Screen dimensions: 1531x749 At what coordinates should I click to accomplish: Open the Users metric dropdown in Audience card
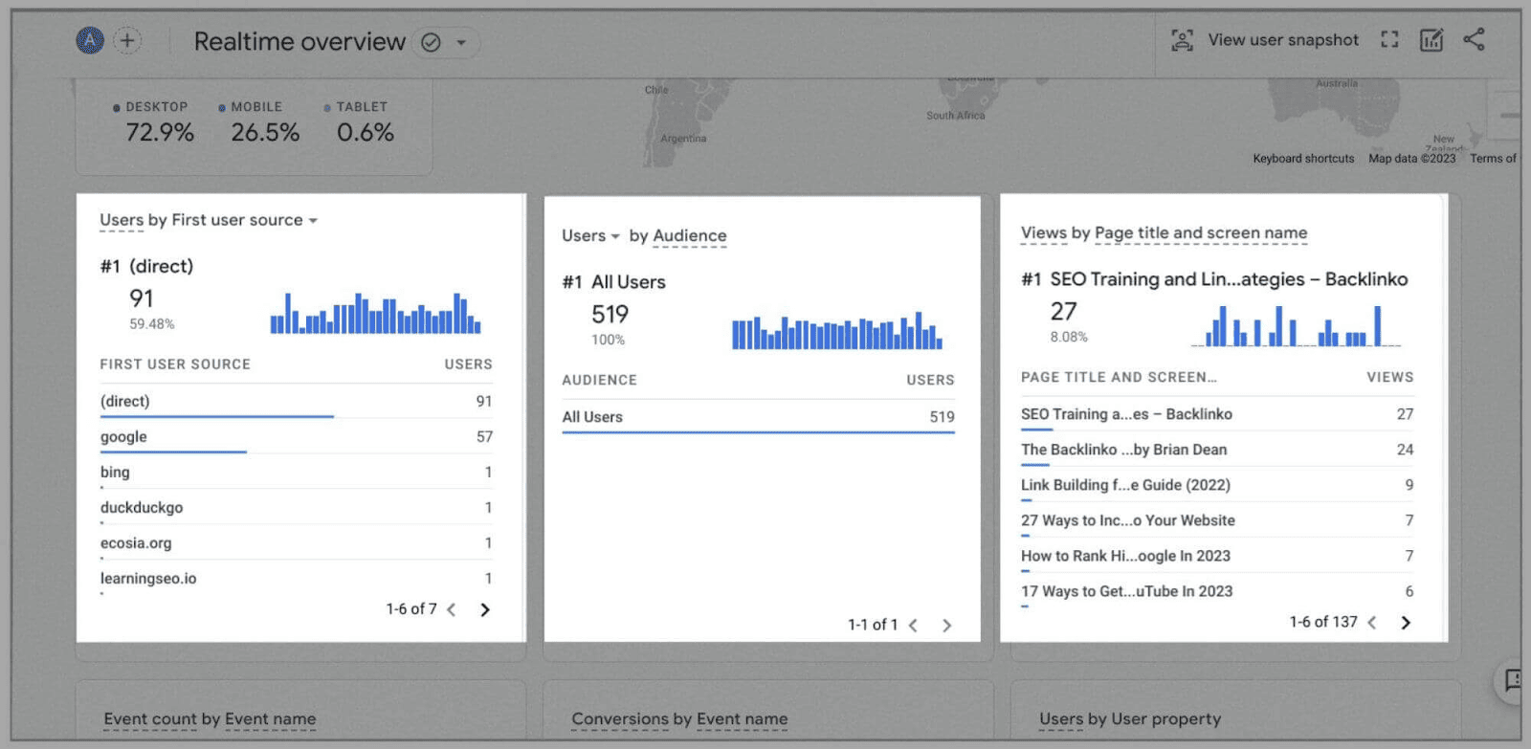[x=614, y=236]
